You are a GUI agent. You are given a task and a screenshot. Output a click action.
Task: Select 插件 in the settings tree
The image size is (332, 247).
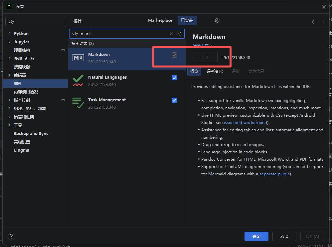[x=35, y=83]
